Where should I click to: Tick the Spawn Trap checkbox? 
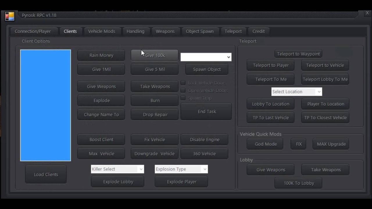(183, 98)
